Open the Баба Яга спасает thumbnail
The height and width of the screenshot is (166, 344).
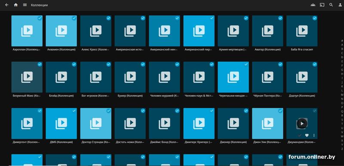pos(302,31)
